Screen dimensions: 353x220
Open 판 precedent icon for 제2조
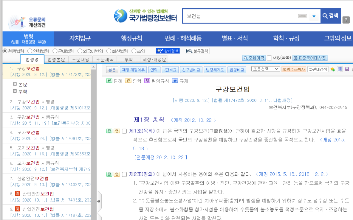[109, 174]
